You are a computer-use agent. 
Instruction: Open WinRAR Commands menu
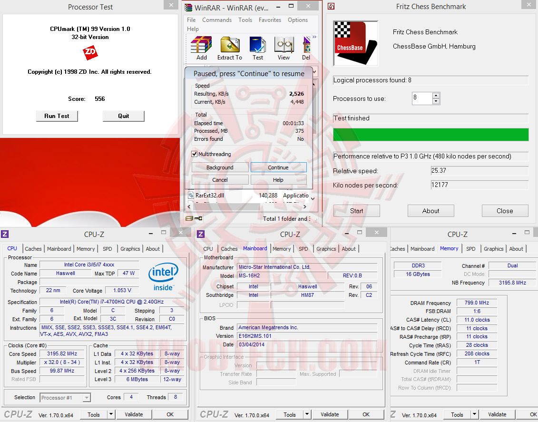point(217,20)
